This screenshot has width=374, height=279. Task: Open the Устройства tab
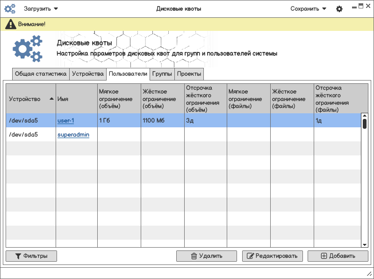[88, 74]
